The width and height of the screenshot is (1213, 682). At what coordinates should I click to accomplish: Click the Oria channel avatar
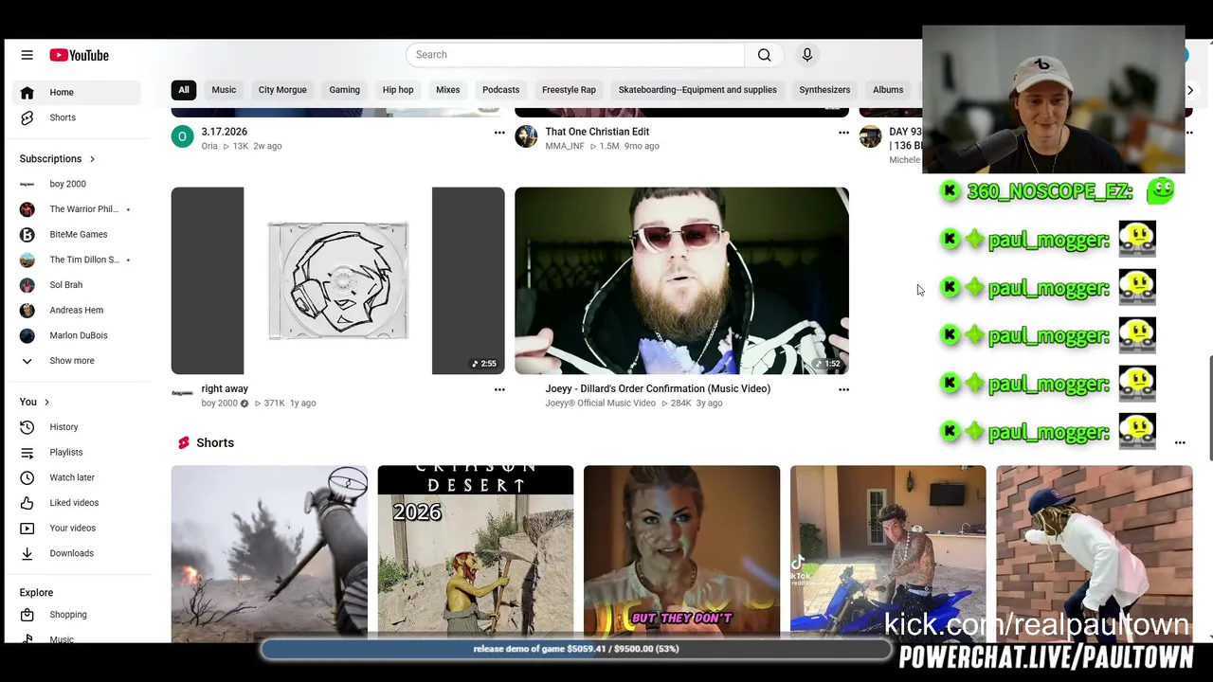pyautogui.click(x=182, y=136)
